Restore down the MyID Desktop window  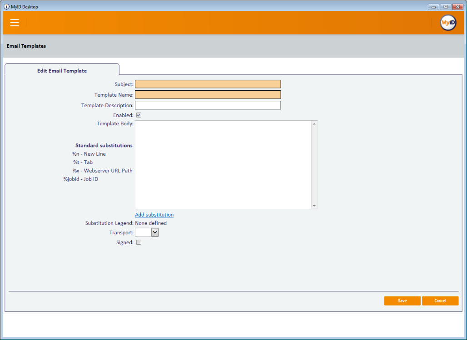pyautogui.click(x=446, y=6)
